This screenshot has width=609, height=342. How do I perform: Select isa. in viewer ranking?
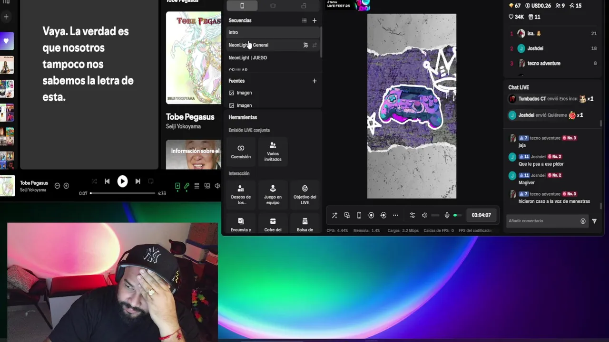(x=553, y=33)
